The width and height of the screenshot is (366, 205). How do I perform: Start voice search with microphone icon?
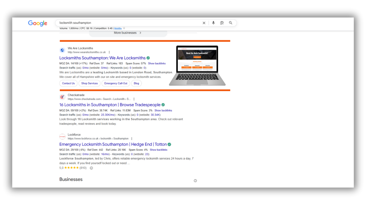(x=213, y=23)
